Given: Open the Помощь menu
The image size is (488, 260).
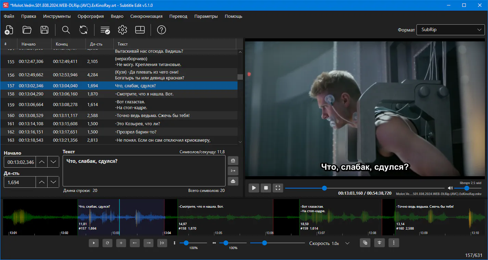Looking at the screenshot, I should (x=233, y=16).
